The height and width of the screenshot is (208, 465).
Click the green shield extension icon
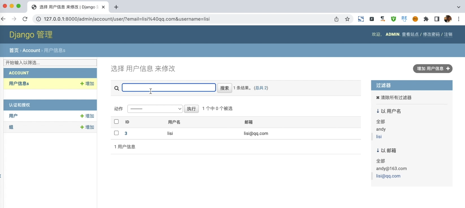tap(393, 19)
